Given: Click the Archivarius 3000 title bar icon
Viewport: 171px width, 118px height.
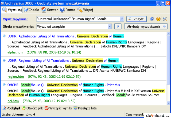Looking at the screenshot, I should click(x=2, y=3).
